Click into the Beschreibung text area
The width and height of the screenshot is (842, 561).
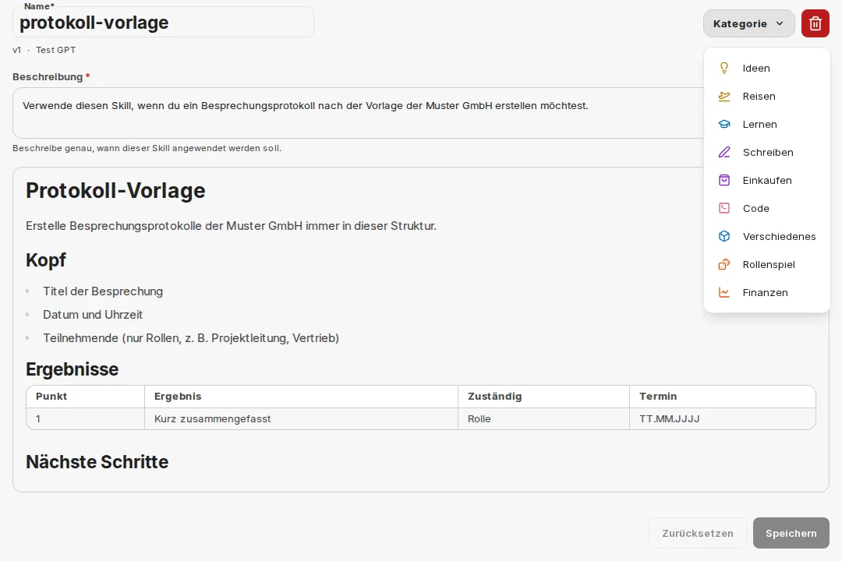358,113
